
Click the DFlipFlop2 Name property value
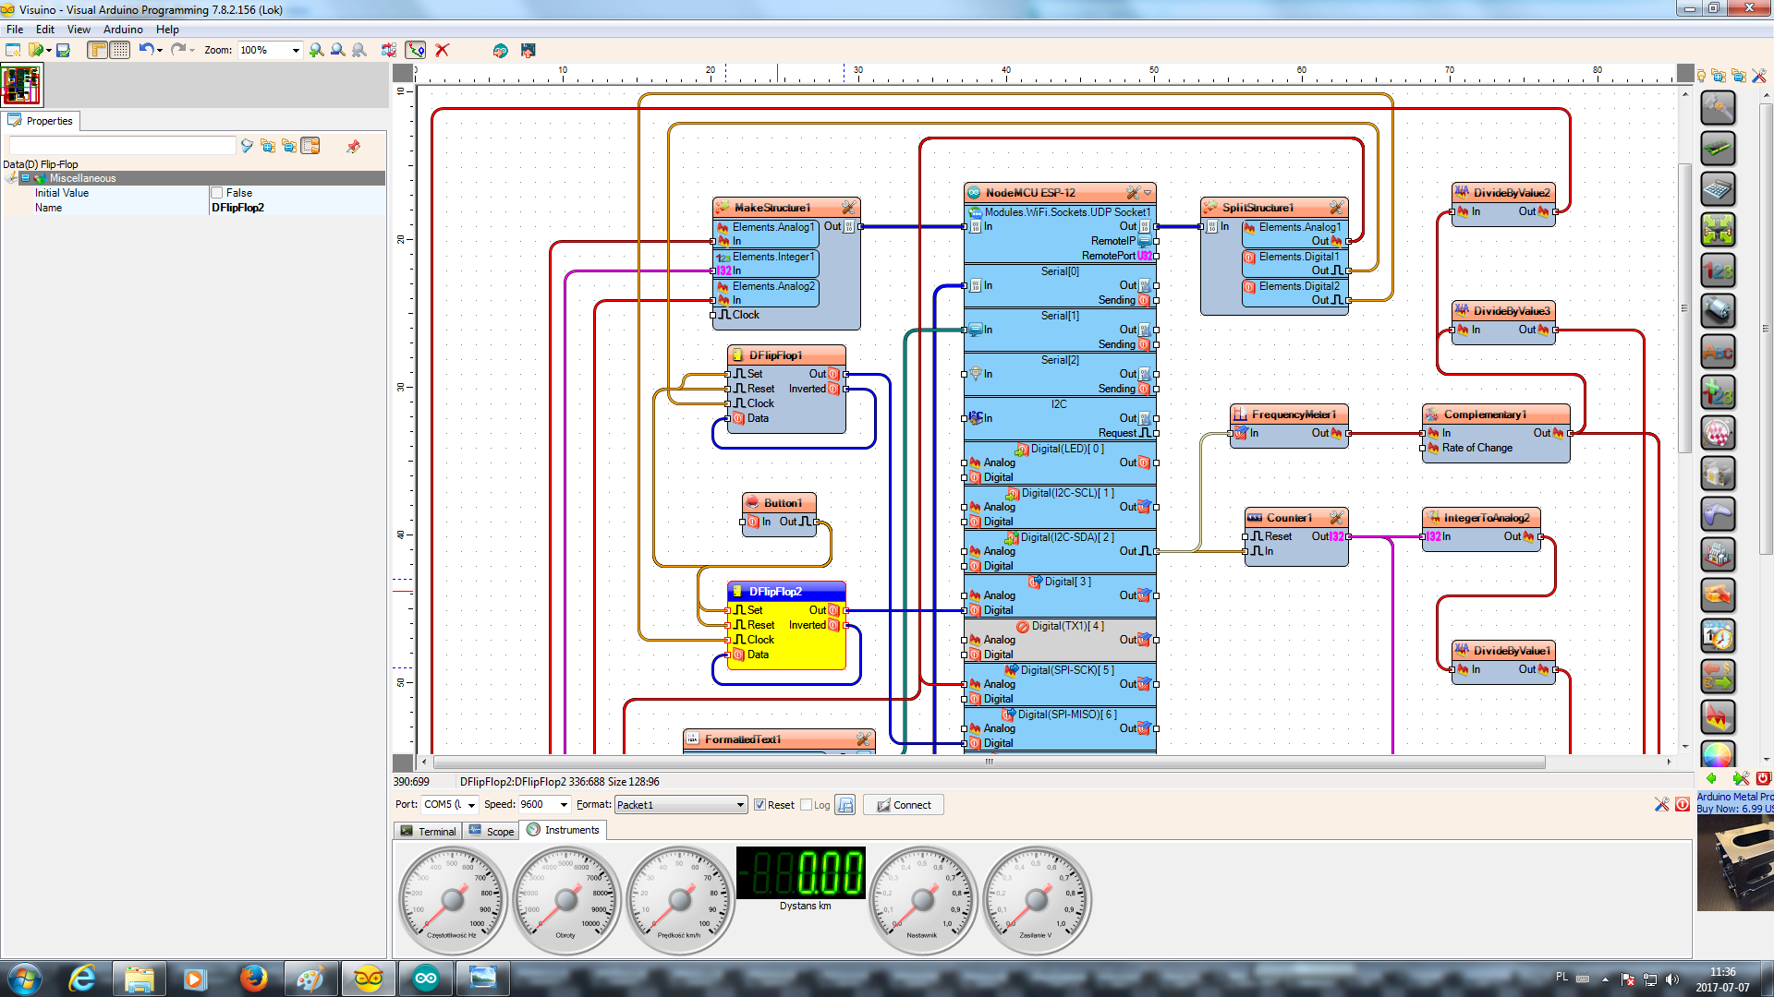point(298,208)
